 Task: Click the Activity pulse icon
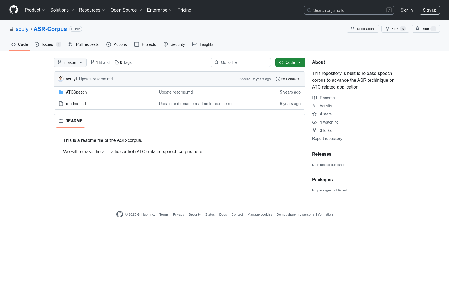click(x=314, y=106)
